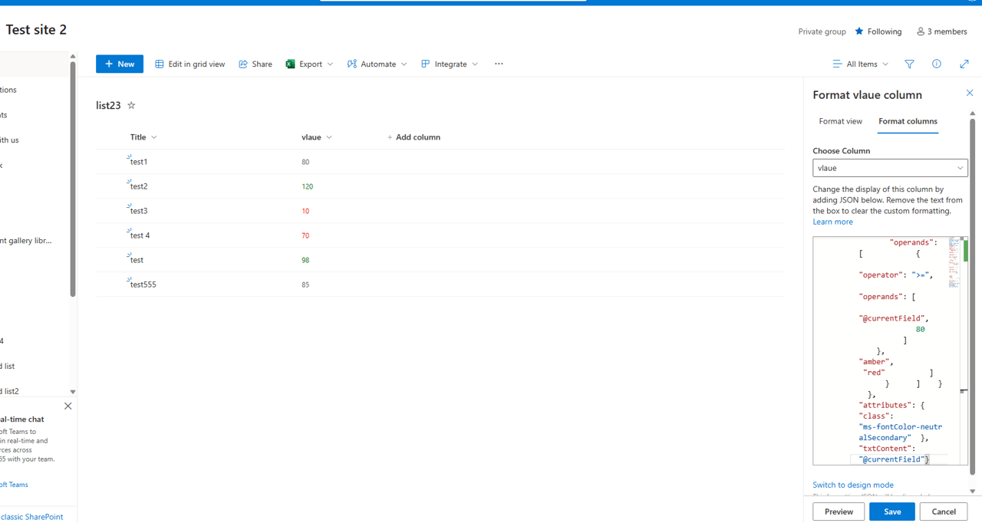Image resolution: width=982 pixels, height=523 pixels.
Task: Click the JSON editor minimap
Action: 954,263
